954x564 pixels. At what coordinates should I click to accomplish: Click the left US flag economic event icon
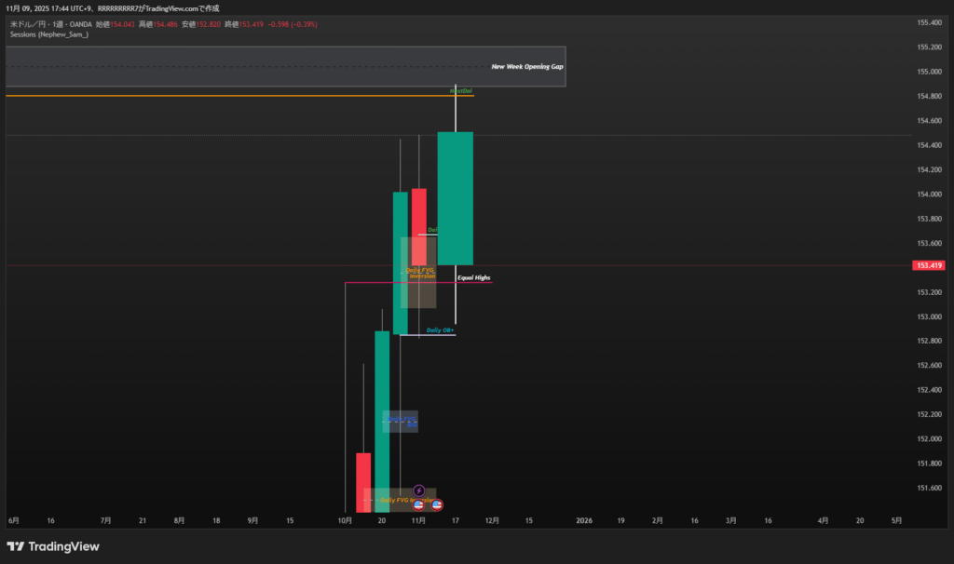(419, 504)
